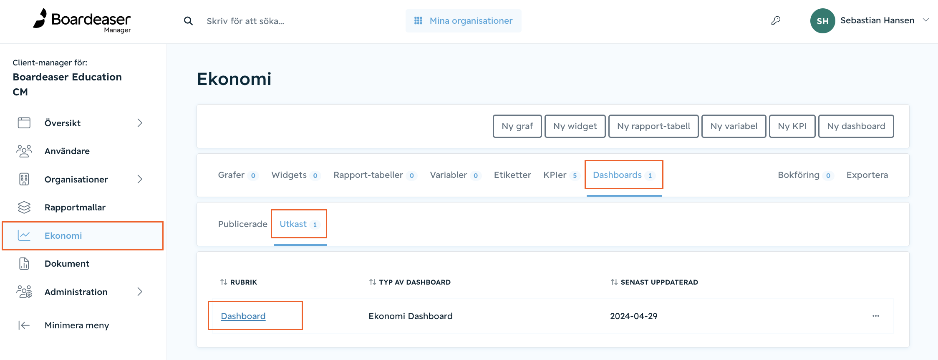
Task: Select the Variabler tab
Action: click(x=455, y=175)
